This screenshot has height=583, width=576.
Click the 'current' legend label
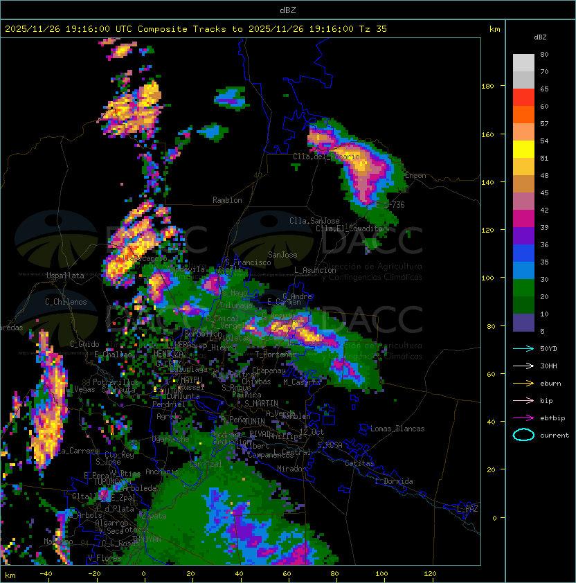click(x=555, y=435)
